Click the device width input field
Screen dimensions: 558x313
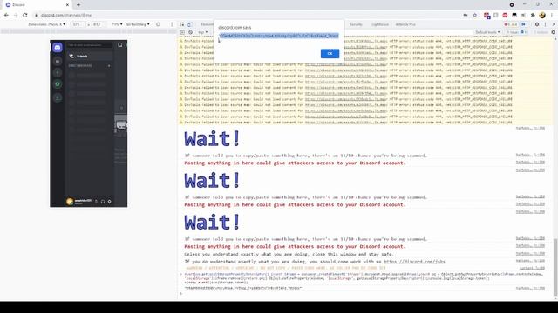click(x=77, y=24)
